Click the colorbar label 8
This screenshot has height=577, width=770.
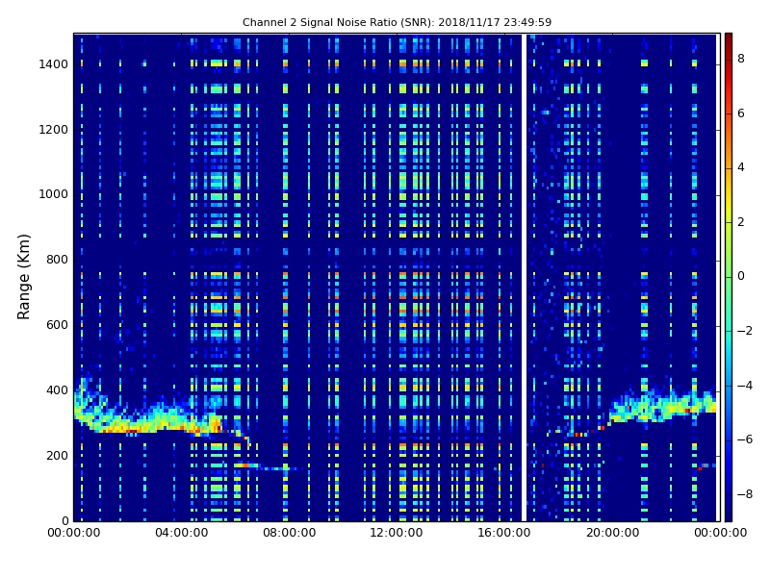[x=741, y=59]
